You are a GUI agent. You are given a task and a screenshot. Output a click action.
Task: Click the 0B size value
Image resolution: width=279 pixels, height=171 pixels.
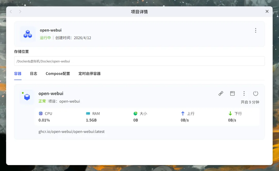pos(136,120)
